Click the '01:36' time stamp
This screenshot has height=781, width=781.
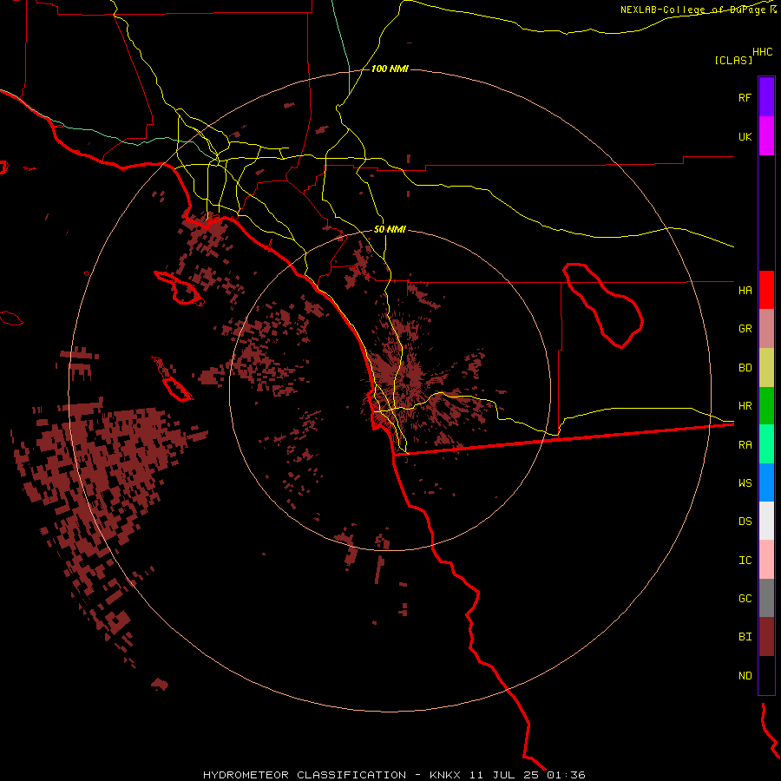coord(566,775)
